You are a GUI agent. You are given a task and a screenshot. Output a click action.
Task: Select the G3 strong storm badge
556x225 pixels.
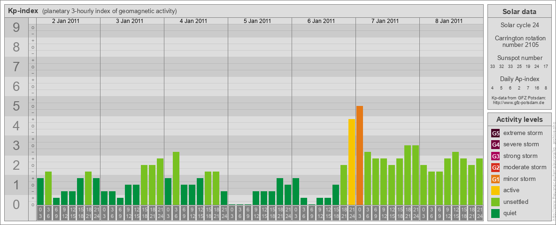[496, 156]
